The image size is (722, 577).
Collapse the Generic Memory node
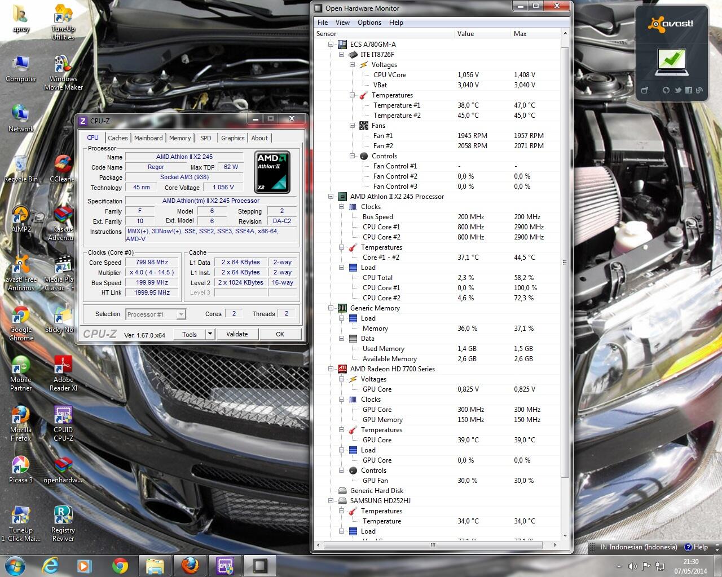coord(332,308)
